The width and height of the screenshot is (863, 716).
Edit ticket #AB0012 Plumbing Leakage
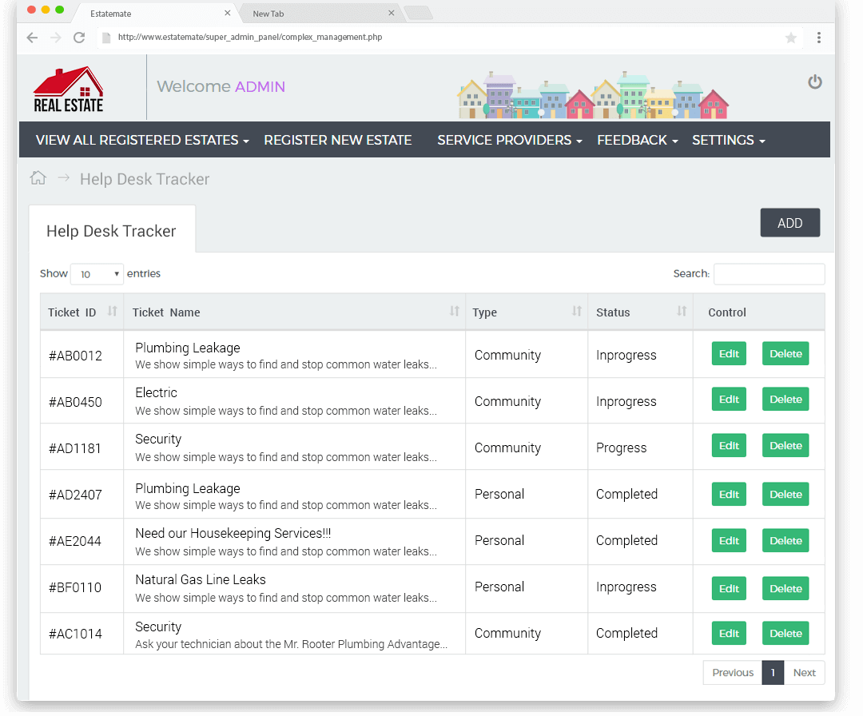tap(729, 354)
